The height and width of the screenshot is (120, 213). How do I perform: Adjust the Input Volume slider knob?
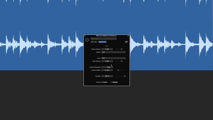click(121, 61)
